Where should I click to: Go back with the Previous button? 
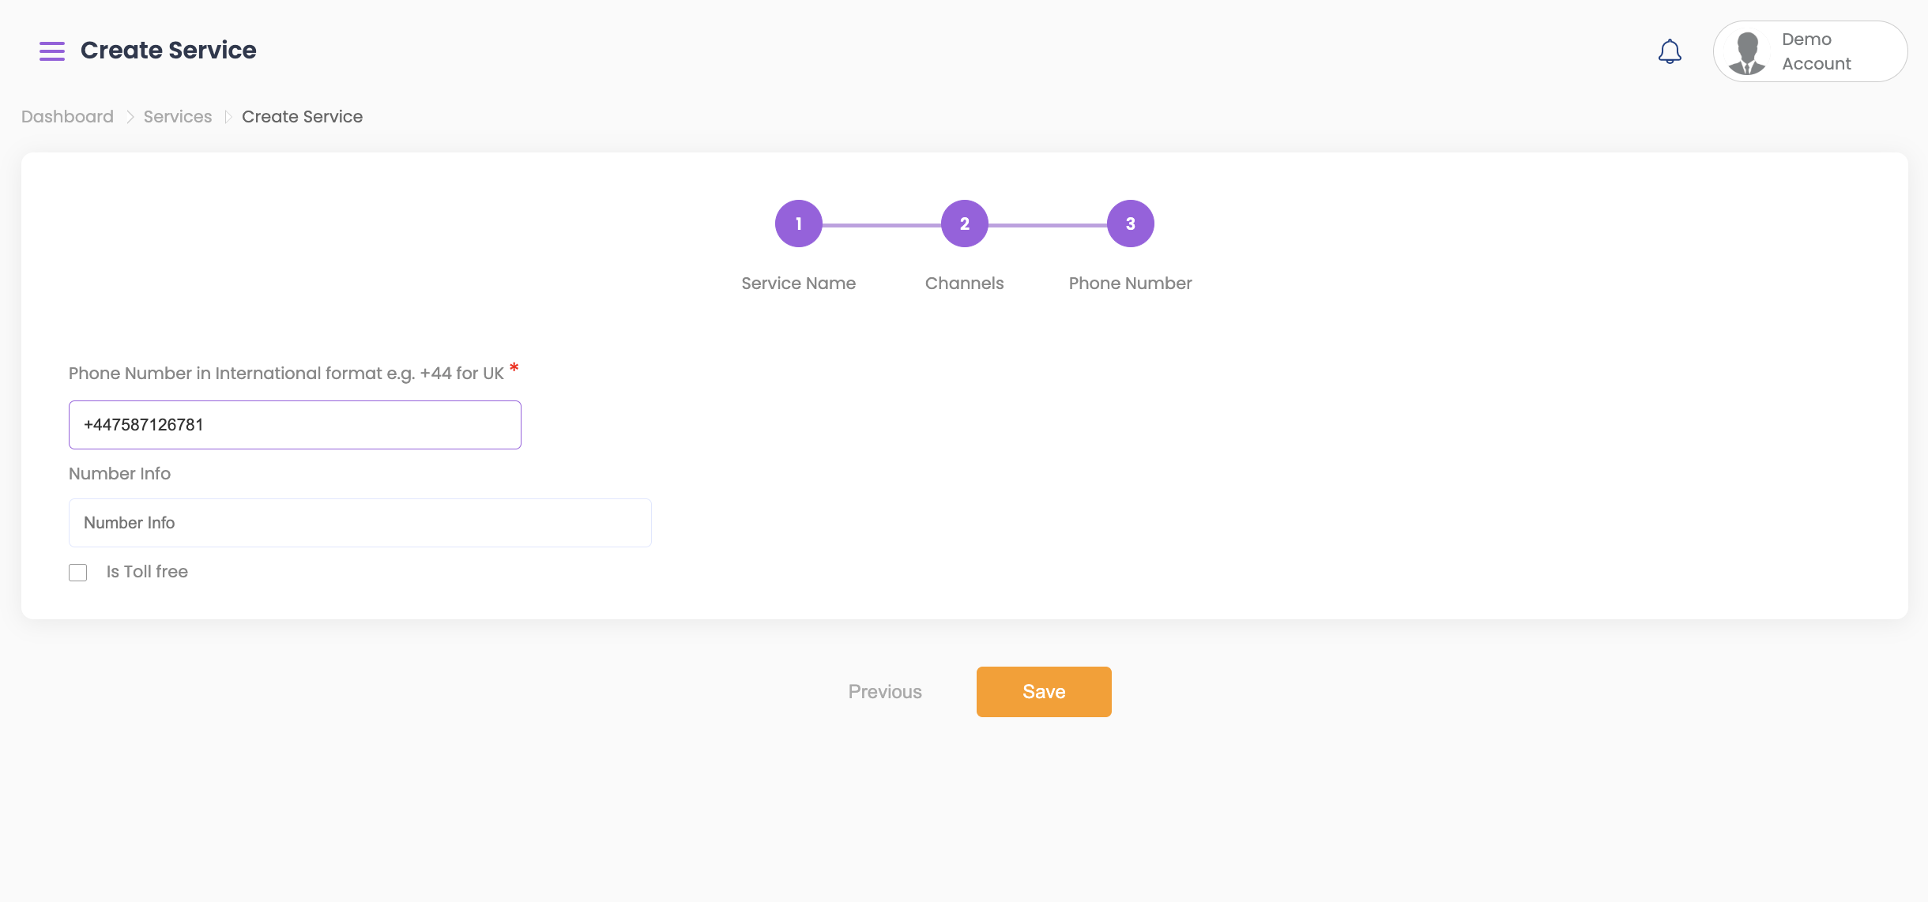click(x=885, y=692)
